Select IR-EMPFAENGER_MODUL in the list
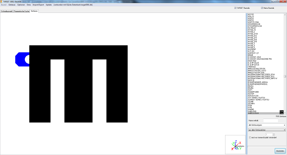This screenshot has width=287, height=155. pyautogui.click(x=258, y=82)
